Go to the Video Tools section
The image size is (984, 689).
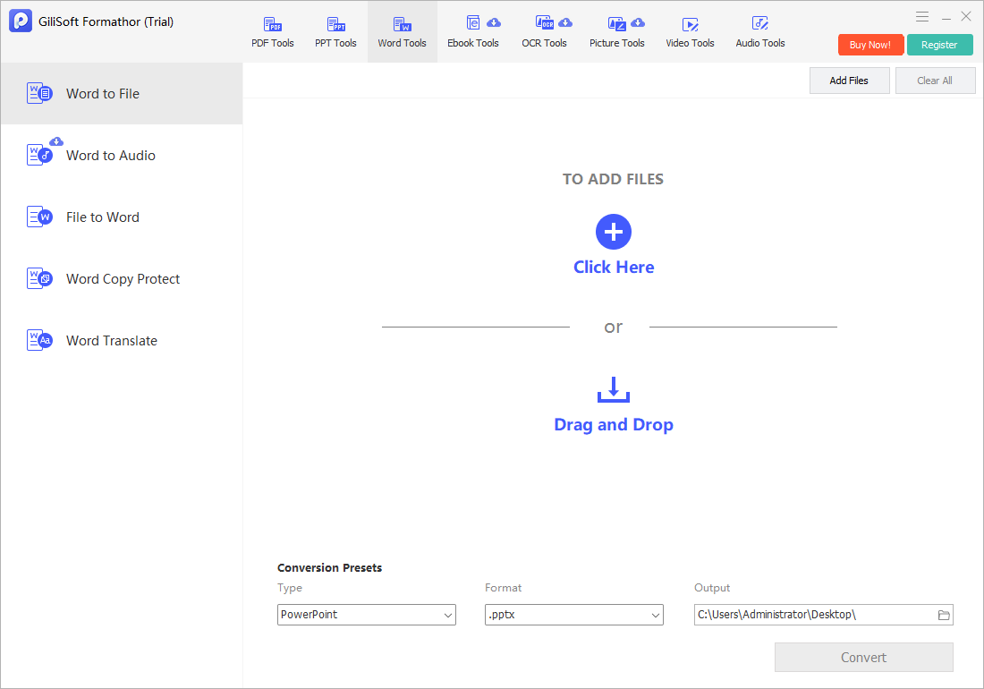tap(690, 32)
